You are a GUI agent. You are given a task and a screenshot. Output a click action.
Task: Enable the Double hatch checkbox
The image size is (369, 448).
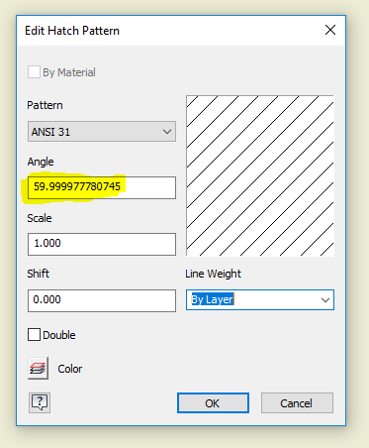(34, 335)
